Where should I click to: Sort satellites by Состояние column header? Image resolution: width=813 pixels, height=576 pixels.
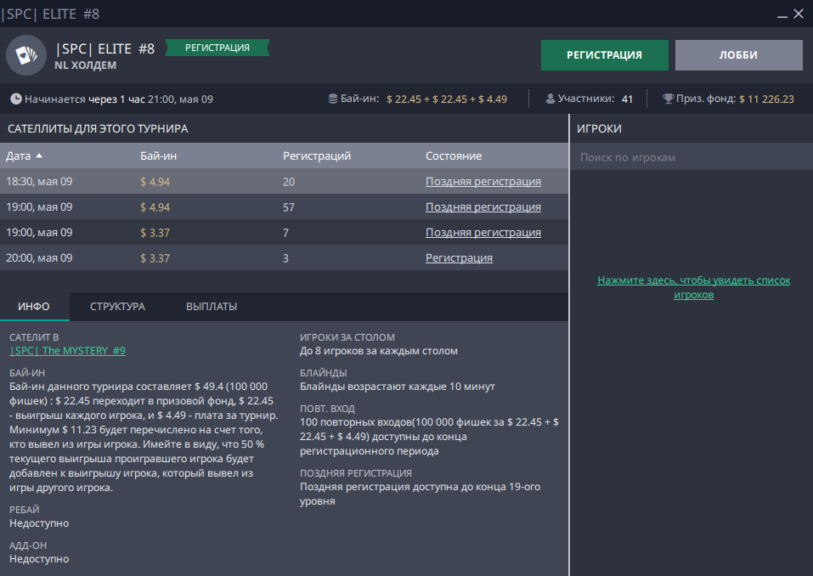[x=454, y=156]
